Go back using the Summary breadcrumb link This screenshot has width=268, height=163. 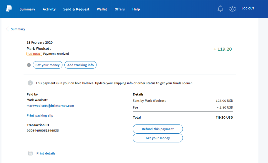[x=18, y=29]
